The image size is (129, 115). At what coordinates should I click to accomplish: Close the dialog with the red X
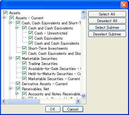[124, 5]
